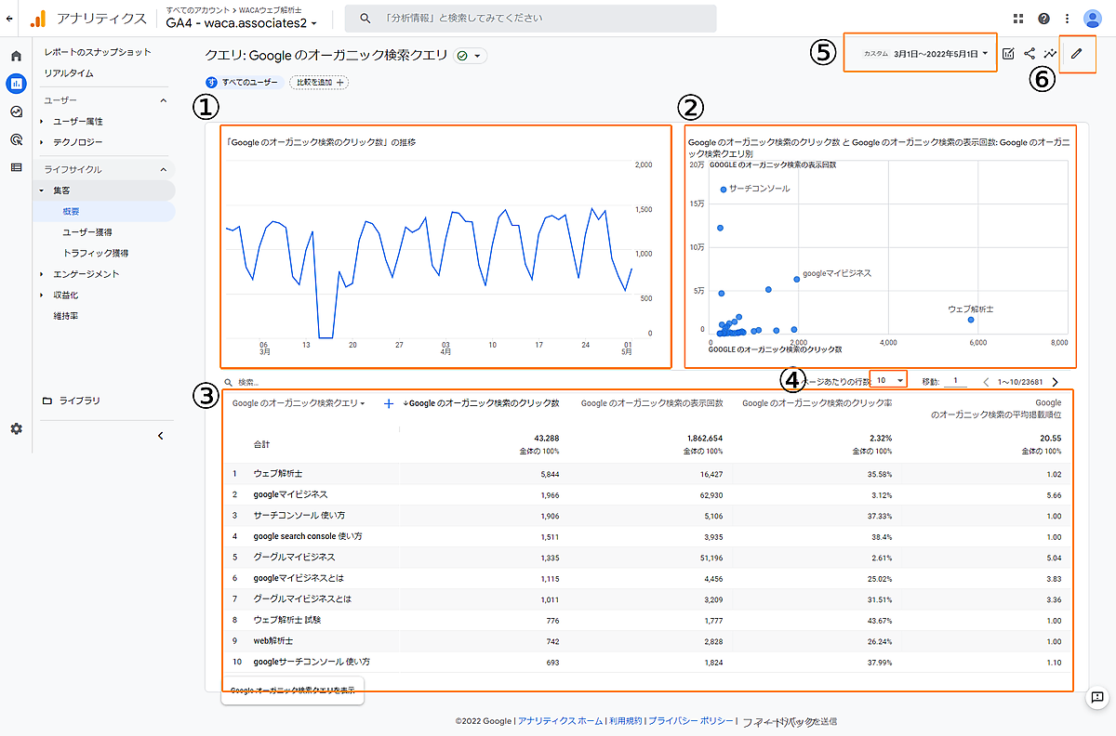Viewport: 1116px width, 736px height.
Task: Open the date range dropdown
Action: coord(940,54)
